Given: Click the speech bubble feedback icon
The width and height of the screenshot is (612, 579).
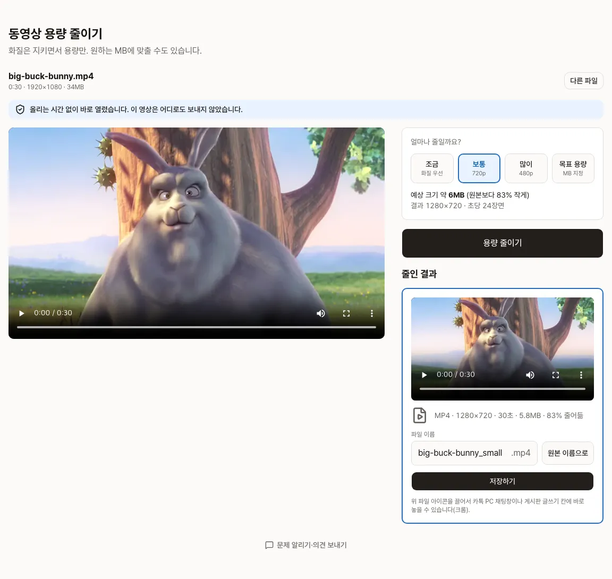Looking at the screenshot, I should 269,545.
